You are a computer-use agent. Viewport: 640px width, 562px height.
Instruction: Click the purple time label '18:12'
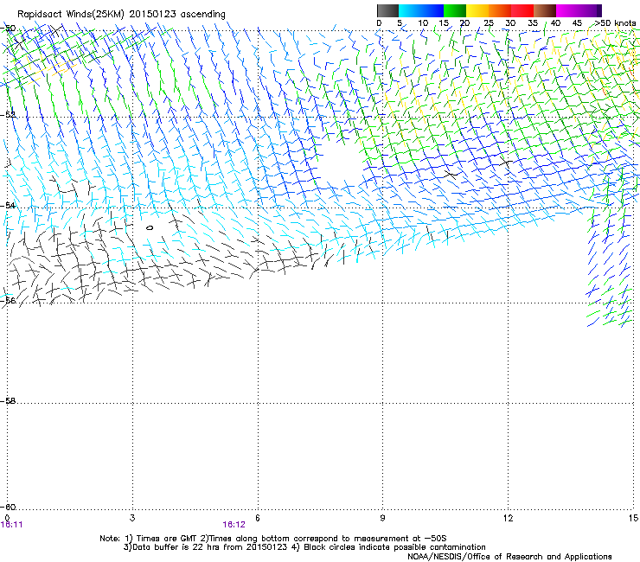coord(234,525)
